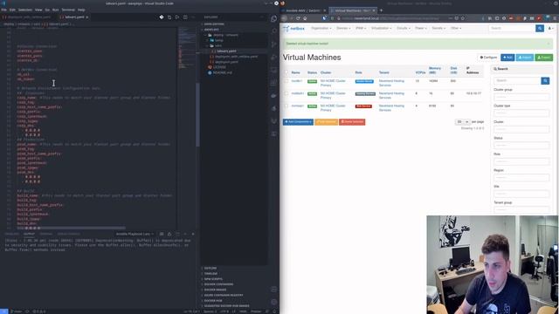Click the light blue Import button
Viewport: 559px width, 314px height.
click(x=525, y=58)
